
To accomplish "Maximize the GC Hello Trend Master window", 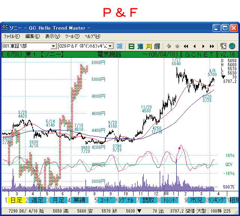I will 225,28.
